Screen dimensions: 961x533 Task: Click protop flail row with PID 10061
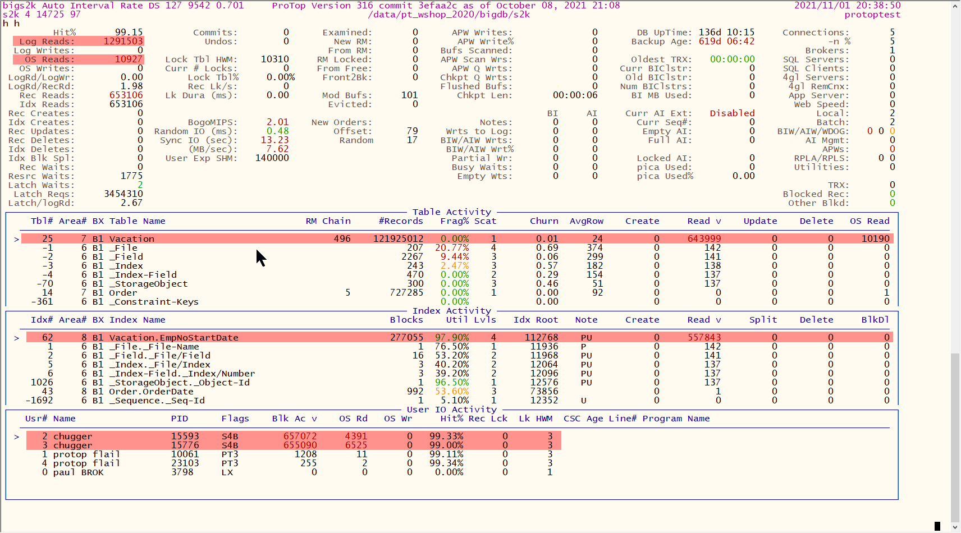(x=294, y=454)
